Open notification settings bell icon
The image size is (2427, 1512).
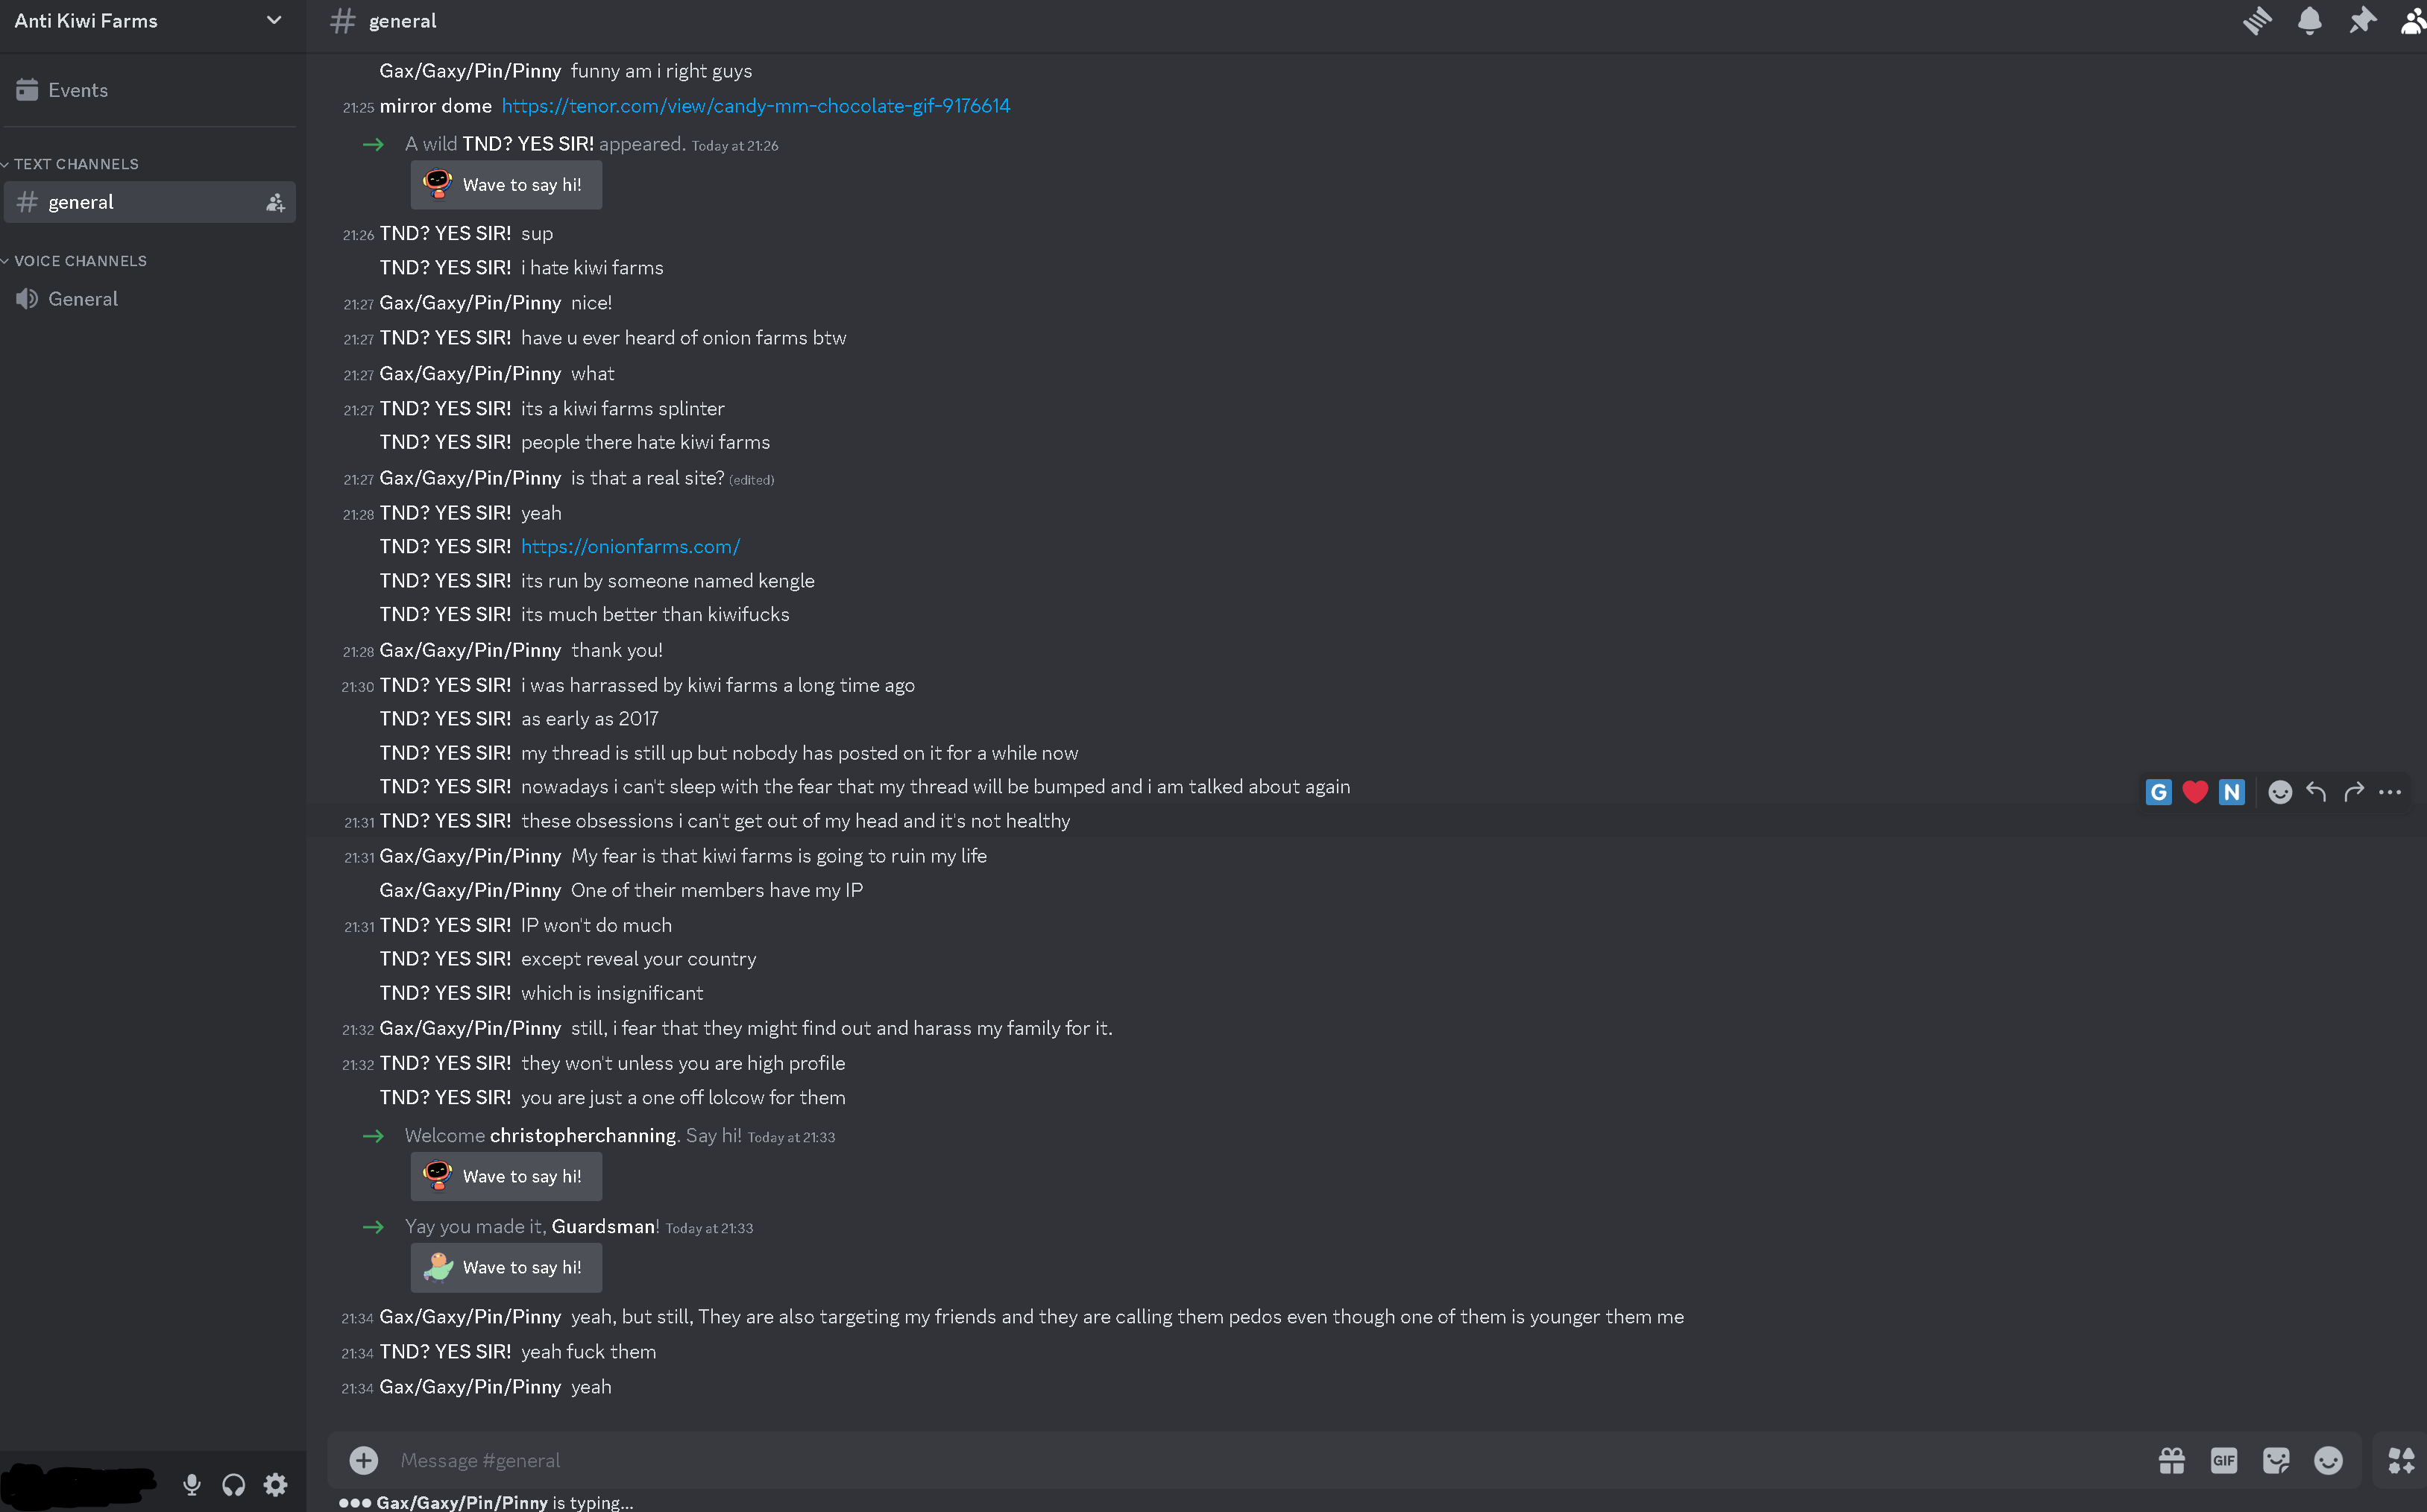pos(2309,21)
